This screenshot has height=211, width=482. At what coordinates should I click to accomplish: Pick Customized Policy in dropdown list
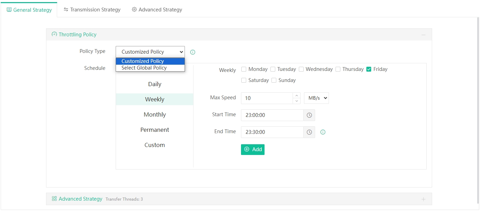(143, 61)
